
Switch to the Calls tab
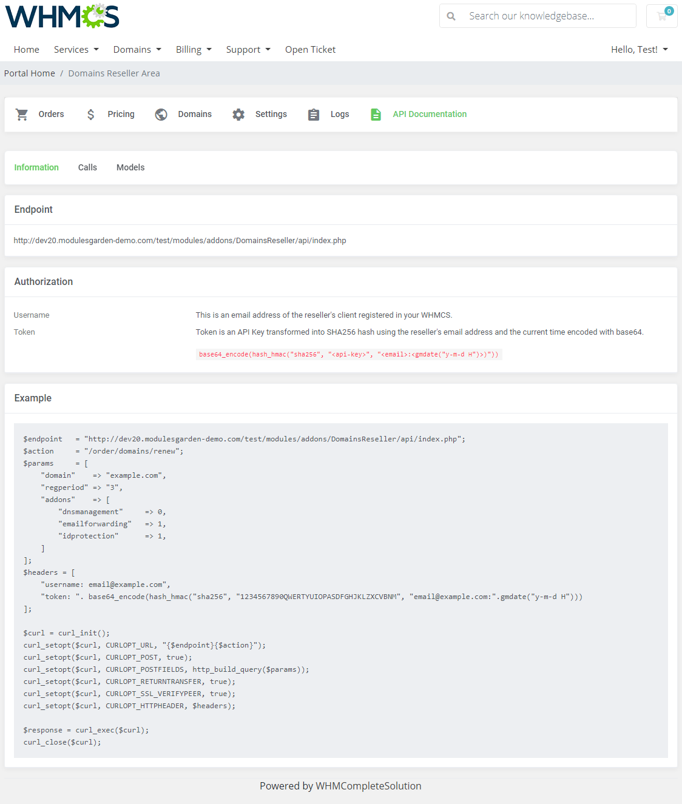[x=87, y=167]
